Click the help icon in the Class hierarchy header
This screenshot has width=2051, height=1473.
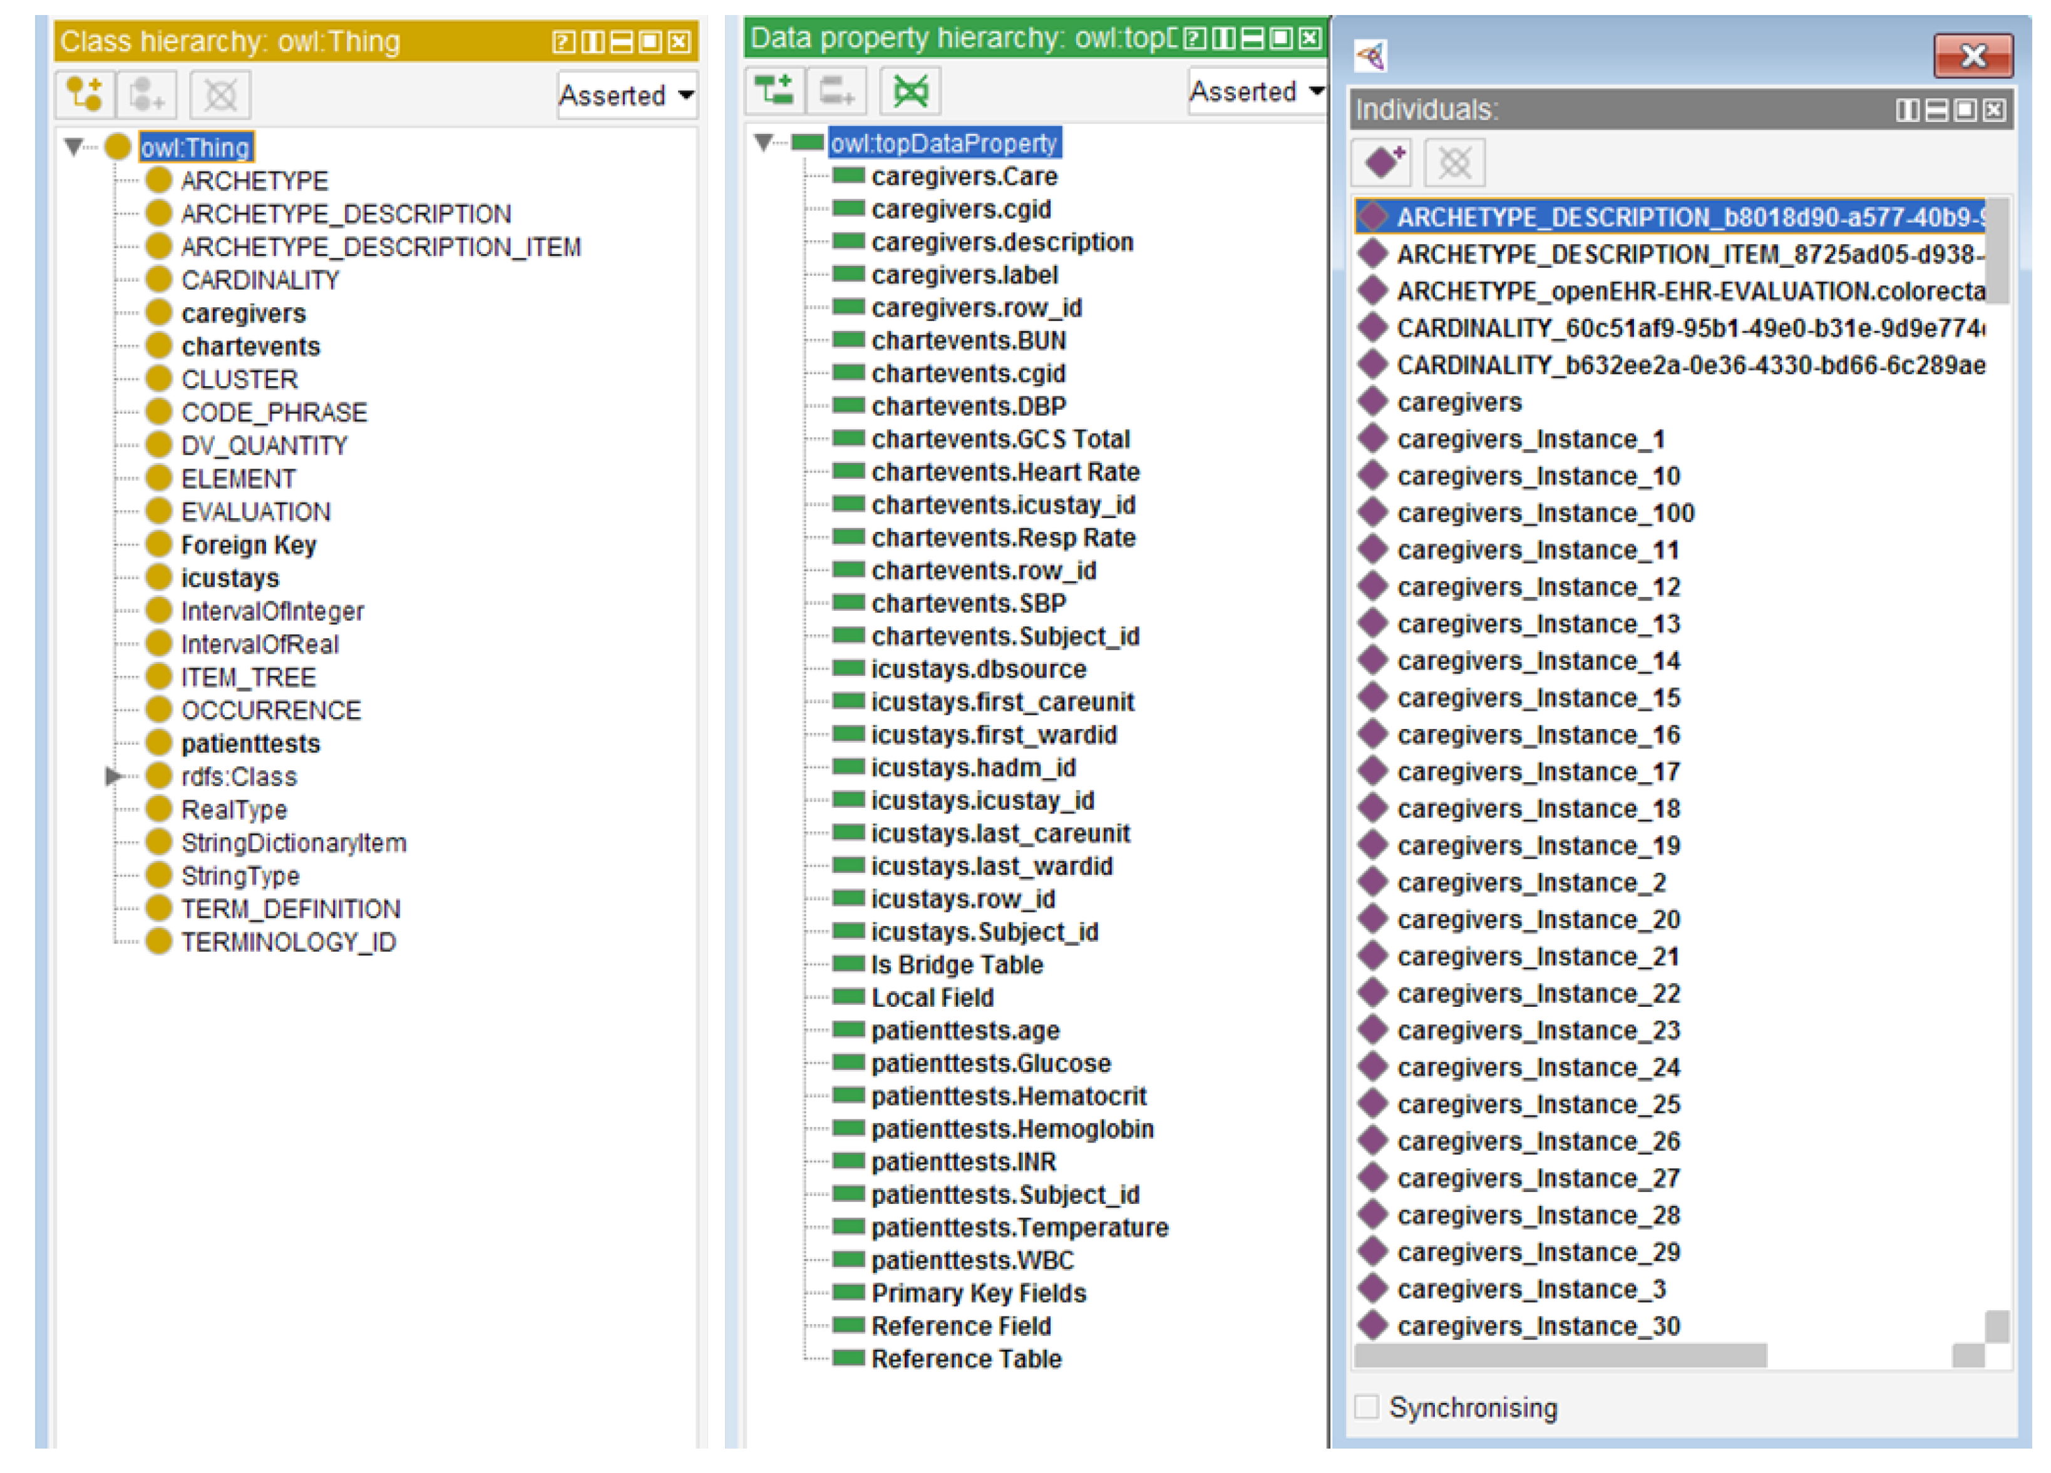pyautogui.click(x=562, y=41)
